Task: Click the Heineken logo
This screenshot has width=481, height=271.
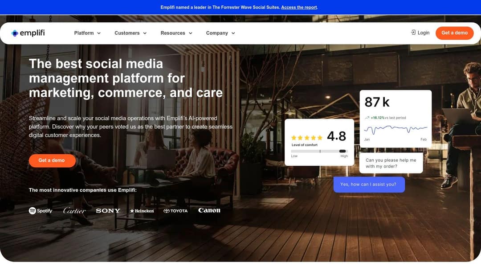Action: click(x=142, y=211)
